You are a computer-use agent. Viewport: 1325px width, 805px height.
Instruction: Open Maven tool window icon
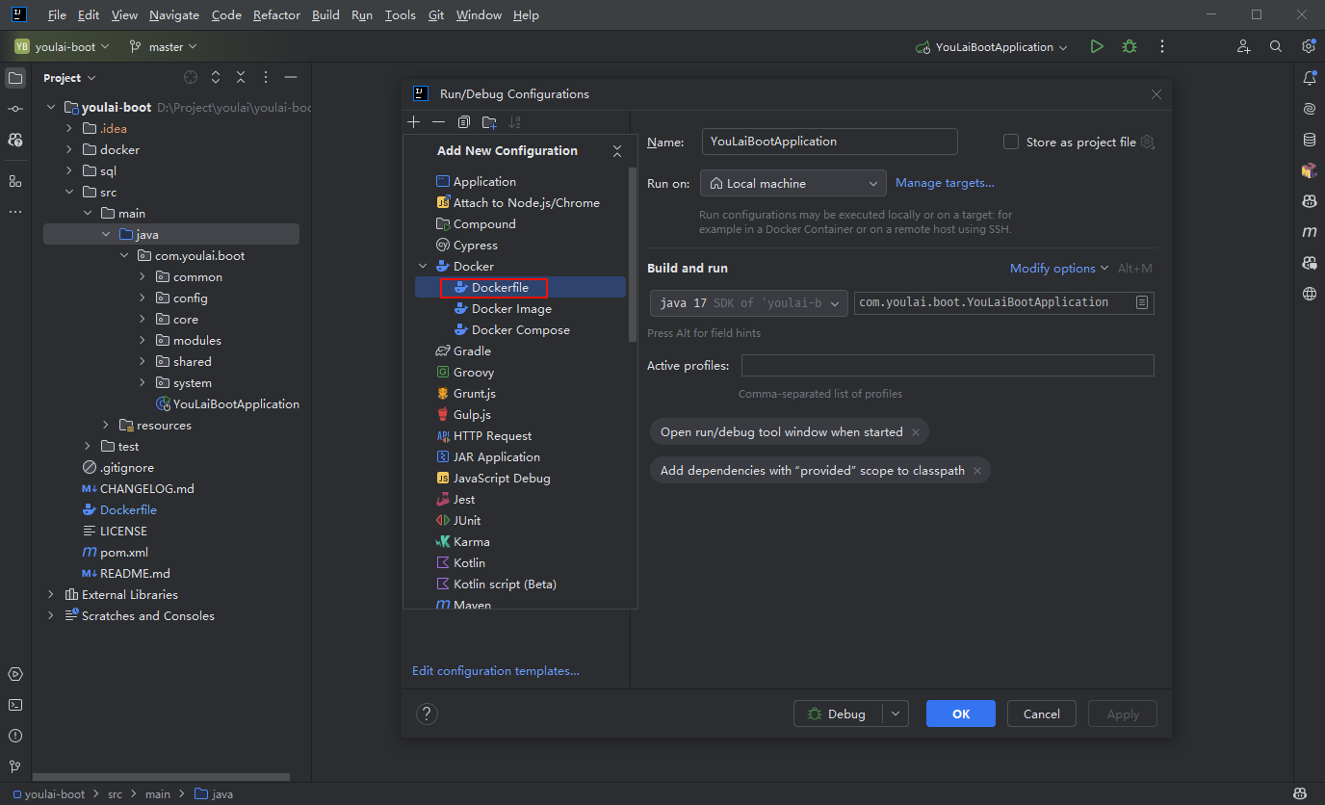pyautogui.click(x=1309, y=232)
